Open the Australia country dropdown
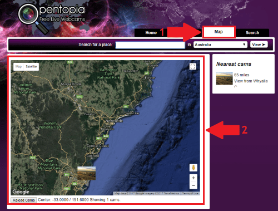This screenshot has height=211, width=278. [220, 45]
